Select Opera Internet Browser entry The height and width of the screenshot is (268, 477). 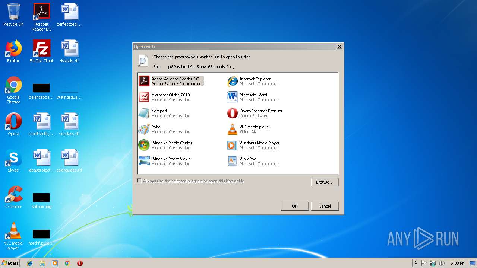point(255,113)
